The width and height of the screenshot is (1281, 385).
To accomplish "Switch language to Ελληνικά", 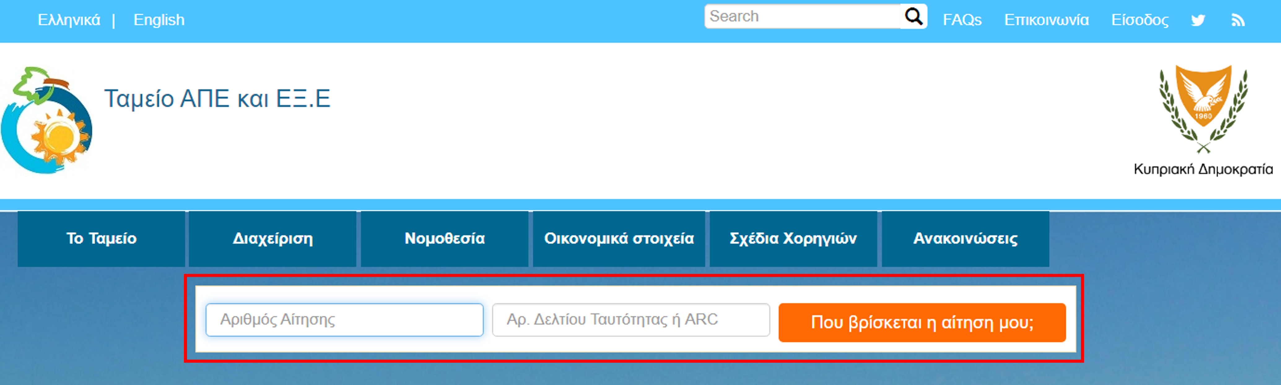I will click(69, 20).
